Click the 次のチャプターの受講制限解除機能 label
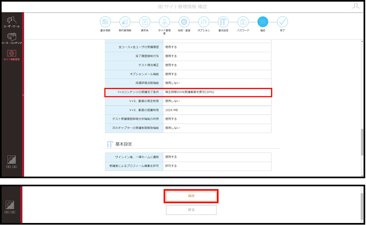 135,128
